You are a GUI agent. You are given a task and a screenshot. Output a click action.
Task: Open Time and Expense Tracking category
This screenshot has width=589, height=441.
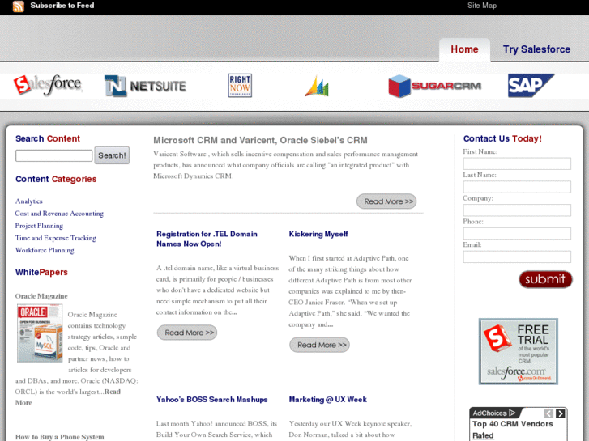pyautogui.click(x=56, y=238)
